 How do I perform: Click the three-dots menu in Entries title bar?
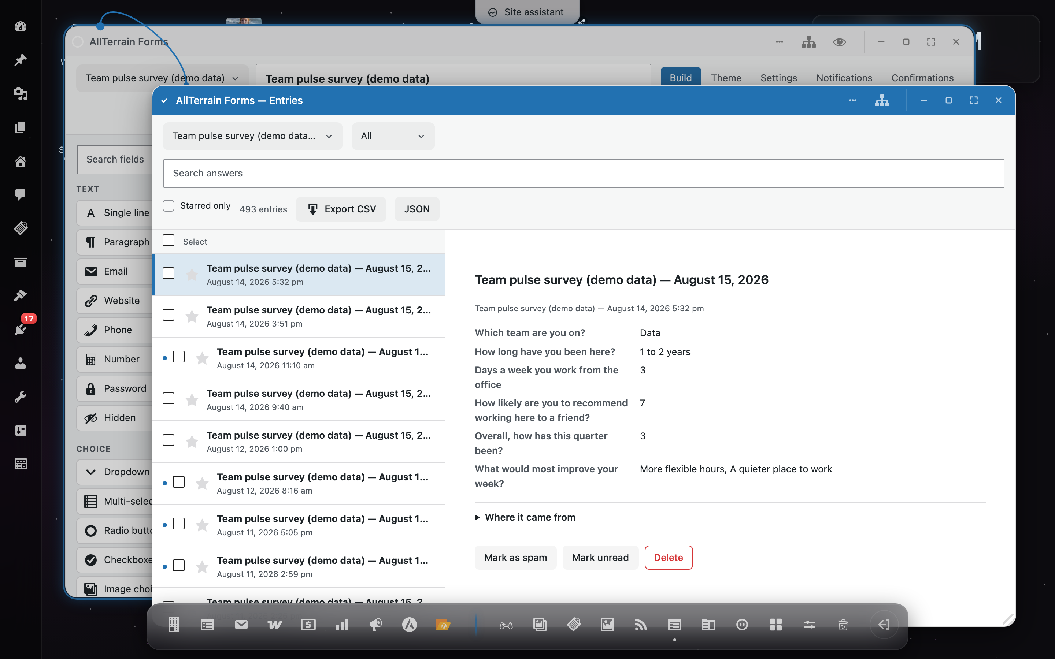point(853,101)
